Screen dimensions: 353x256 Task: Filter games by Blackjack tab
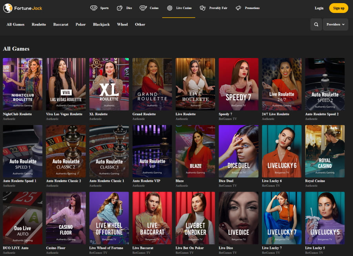click(x=101, y=24)
